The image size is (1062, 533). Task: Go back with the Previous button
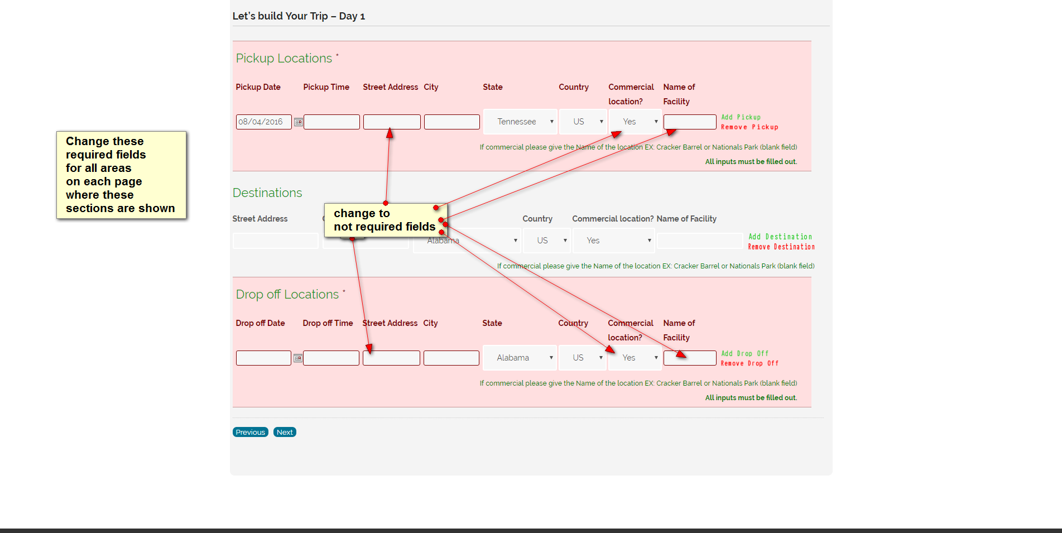click(251, 432)
